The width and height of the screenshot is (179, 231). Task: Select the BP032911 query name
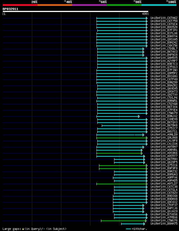tap(10, 9)
